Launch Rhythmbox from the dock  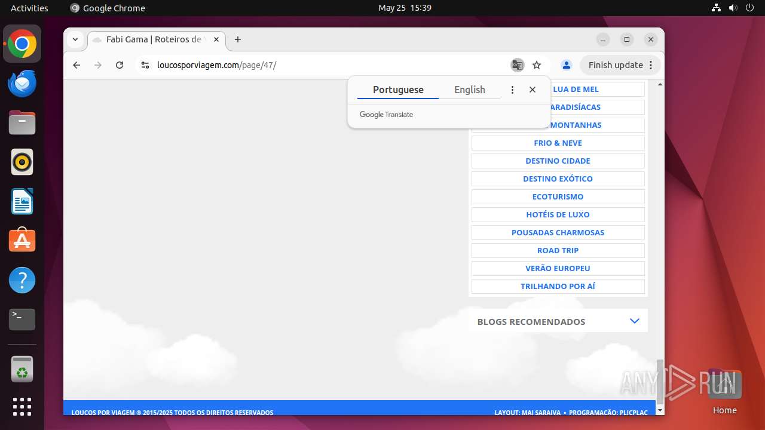22,162
